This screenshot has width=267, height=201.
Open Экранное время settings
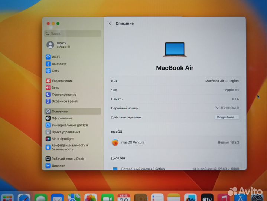(x=62, y=101)
